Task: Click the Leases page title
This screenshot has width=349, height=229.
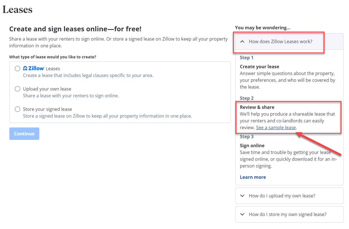Action: [18, 10]
